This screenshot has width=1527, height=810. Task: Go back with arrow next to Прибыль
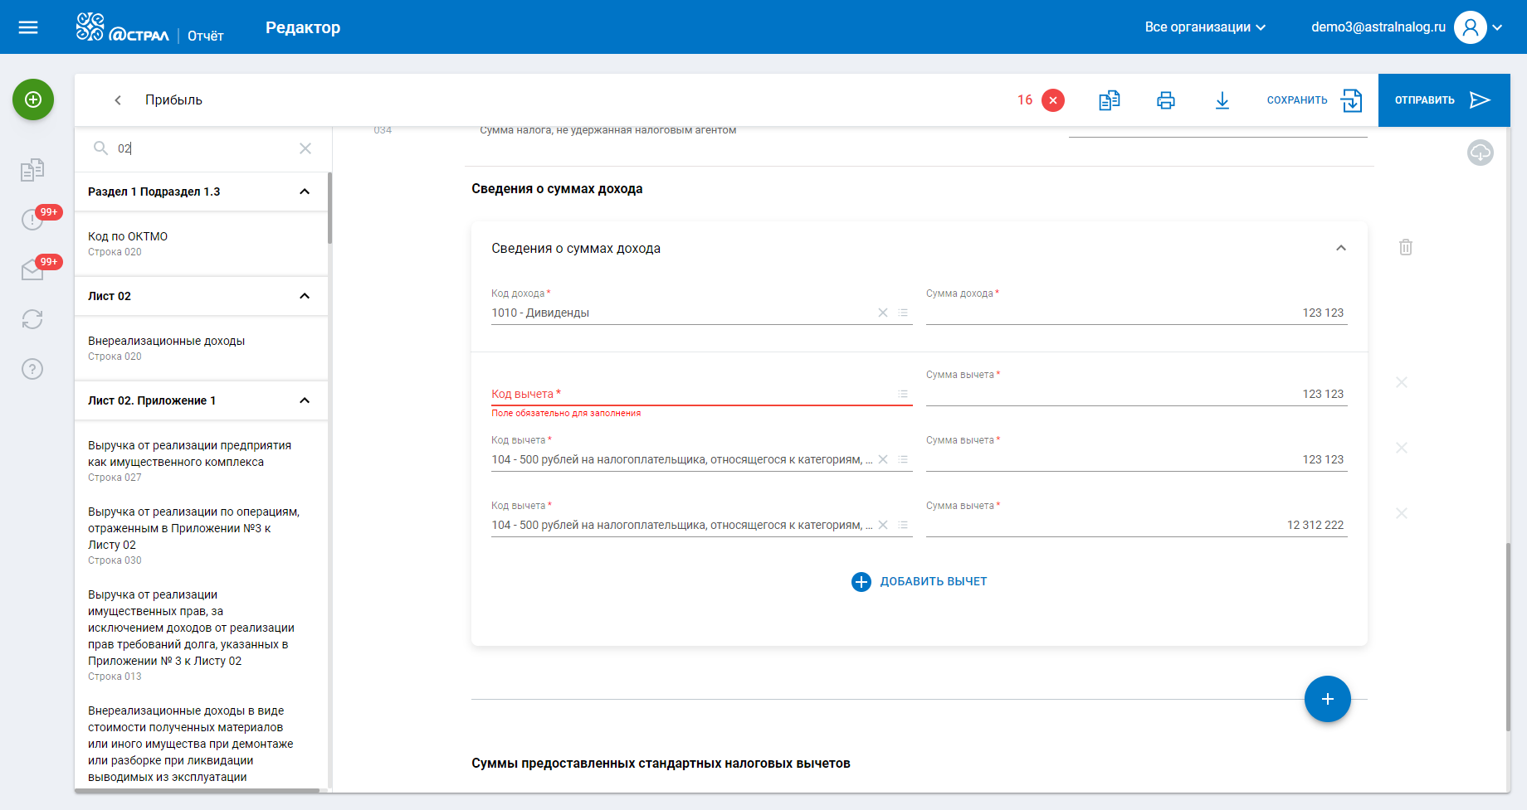point(118,100)
